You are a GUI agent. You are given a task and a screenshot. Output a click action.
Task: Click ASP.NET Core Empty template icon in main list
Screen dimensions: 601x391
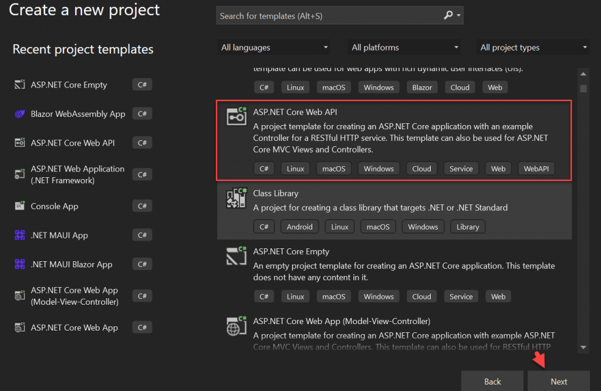[x=237, y=256]
